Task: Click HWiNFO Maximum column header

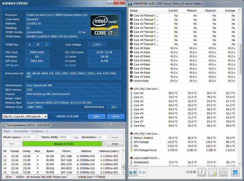Action: [208, 11]
